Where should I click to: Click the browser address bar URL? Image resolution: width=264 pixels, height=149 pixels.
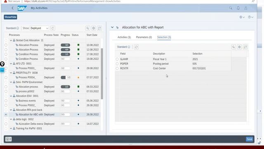coord(73,1)
